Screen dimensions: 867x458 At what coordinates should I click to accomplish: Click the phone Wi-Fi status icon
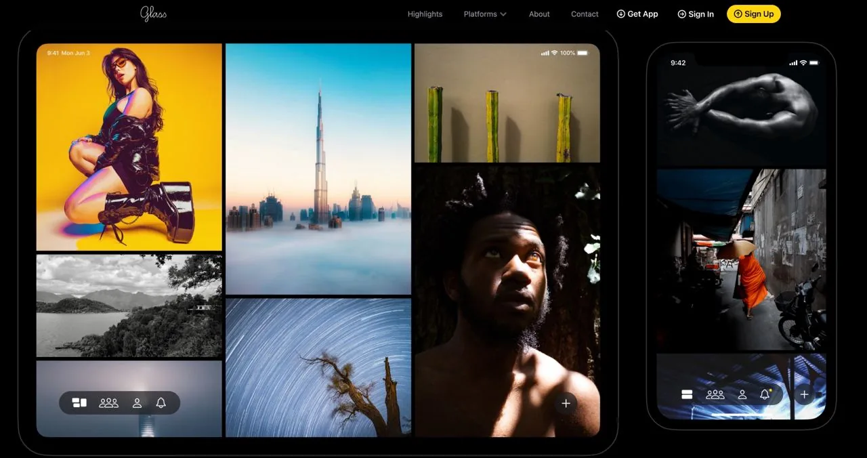pyautogui.click(x=803, y=62)
